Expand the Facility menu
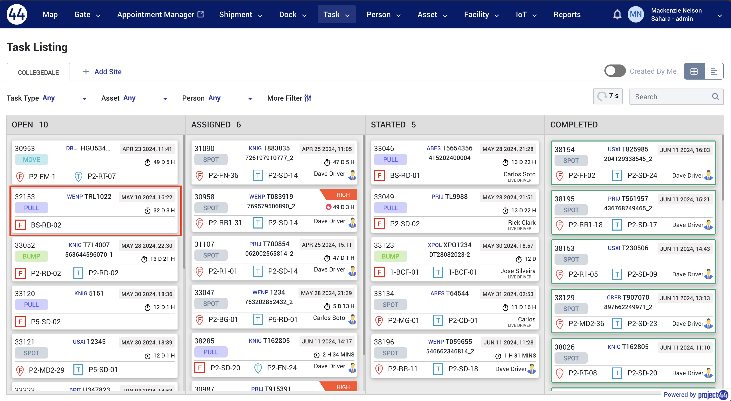The width and height of the screenshot is (731, 401). click(481, 15)
